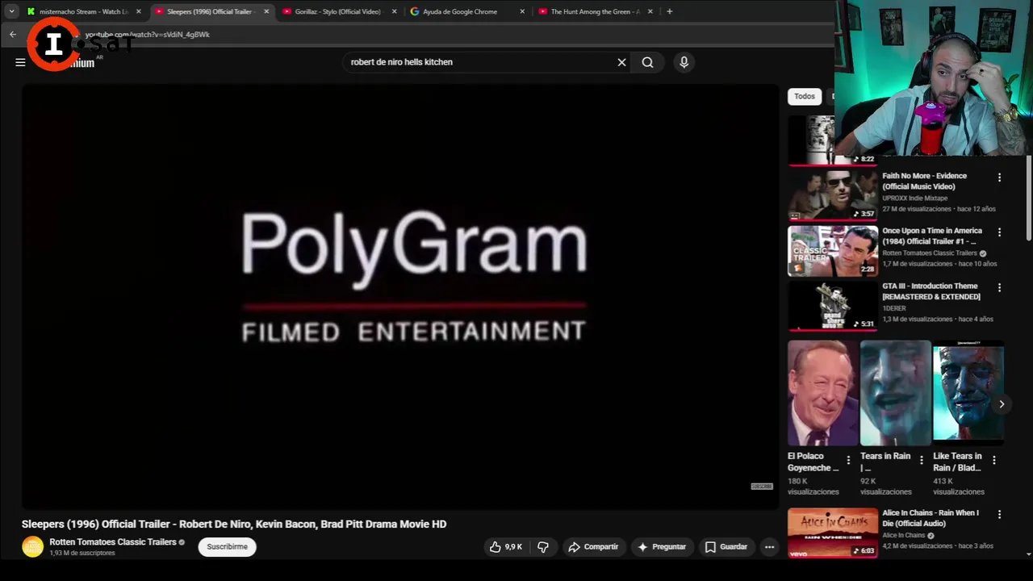Open the YouTube hamburger guide menu
This screenshot has width=1033, height=581.
[20, 62]
